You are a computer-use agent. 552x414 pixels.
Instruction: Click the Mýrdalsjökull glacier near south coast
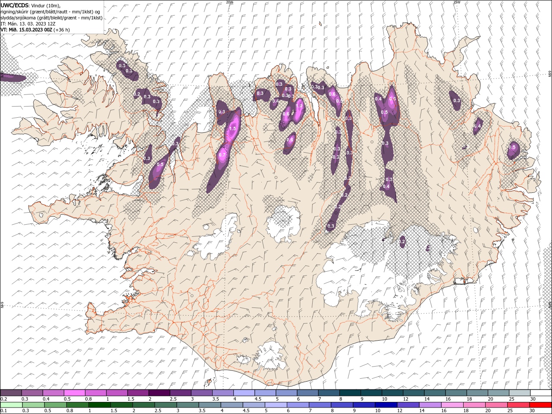click(x=269, y=356)
